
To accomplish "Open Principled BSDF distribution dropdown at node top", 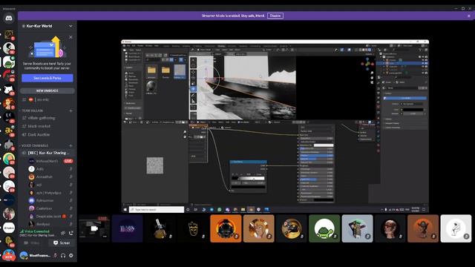I will [316, 128].
